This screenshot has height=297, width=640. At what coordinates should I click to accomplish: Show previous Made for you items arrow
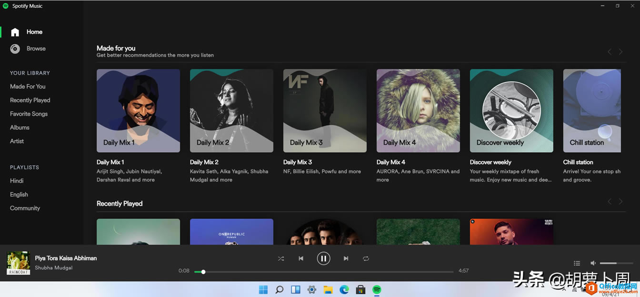click(x=609, y=51)
